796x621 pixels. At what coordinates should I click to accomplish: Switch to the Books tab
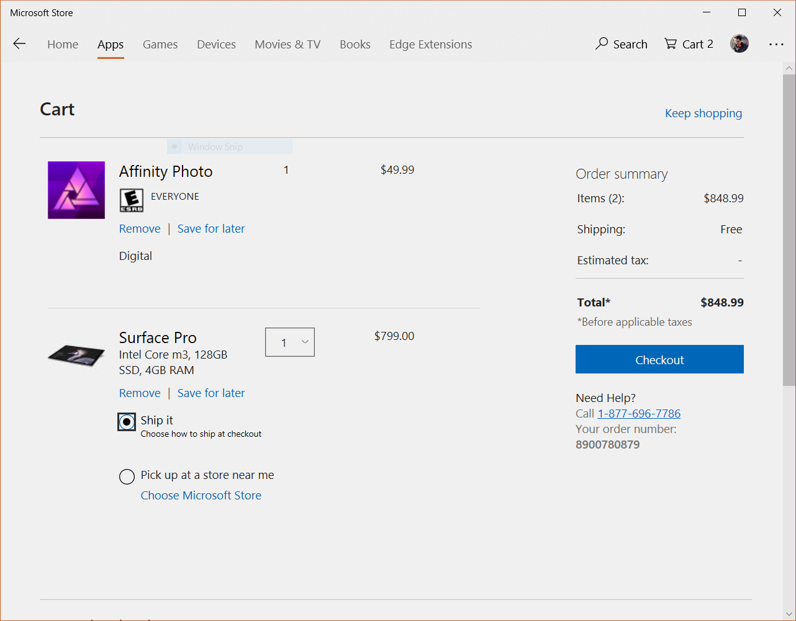click(355, 45)
